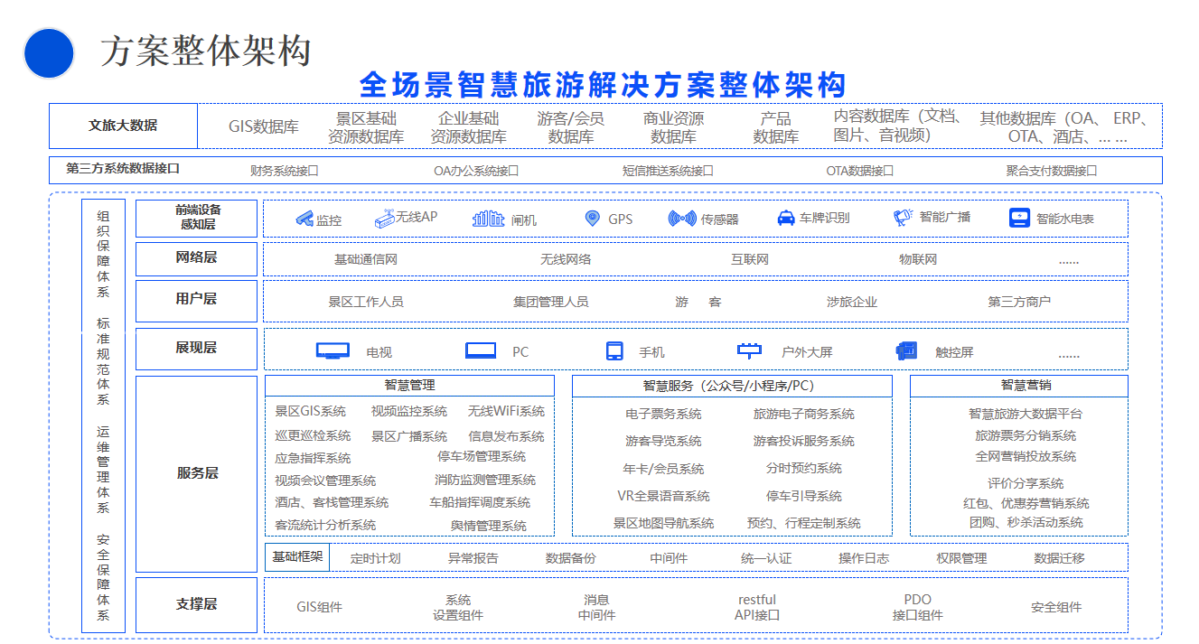Click 商业资源数据库 text

pos(674,127)
